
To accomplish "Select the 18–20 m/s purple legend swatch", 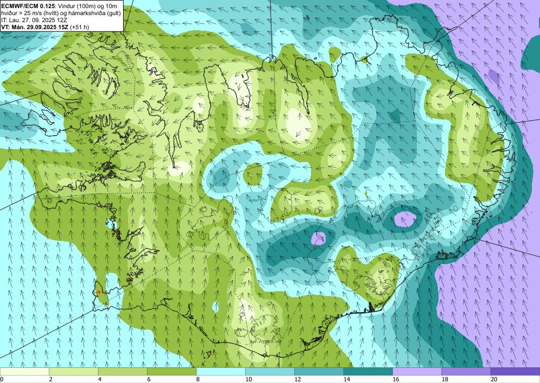I will point(466,372).
